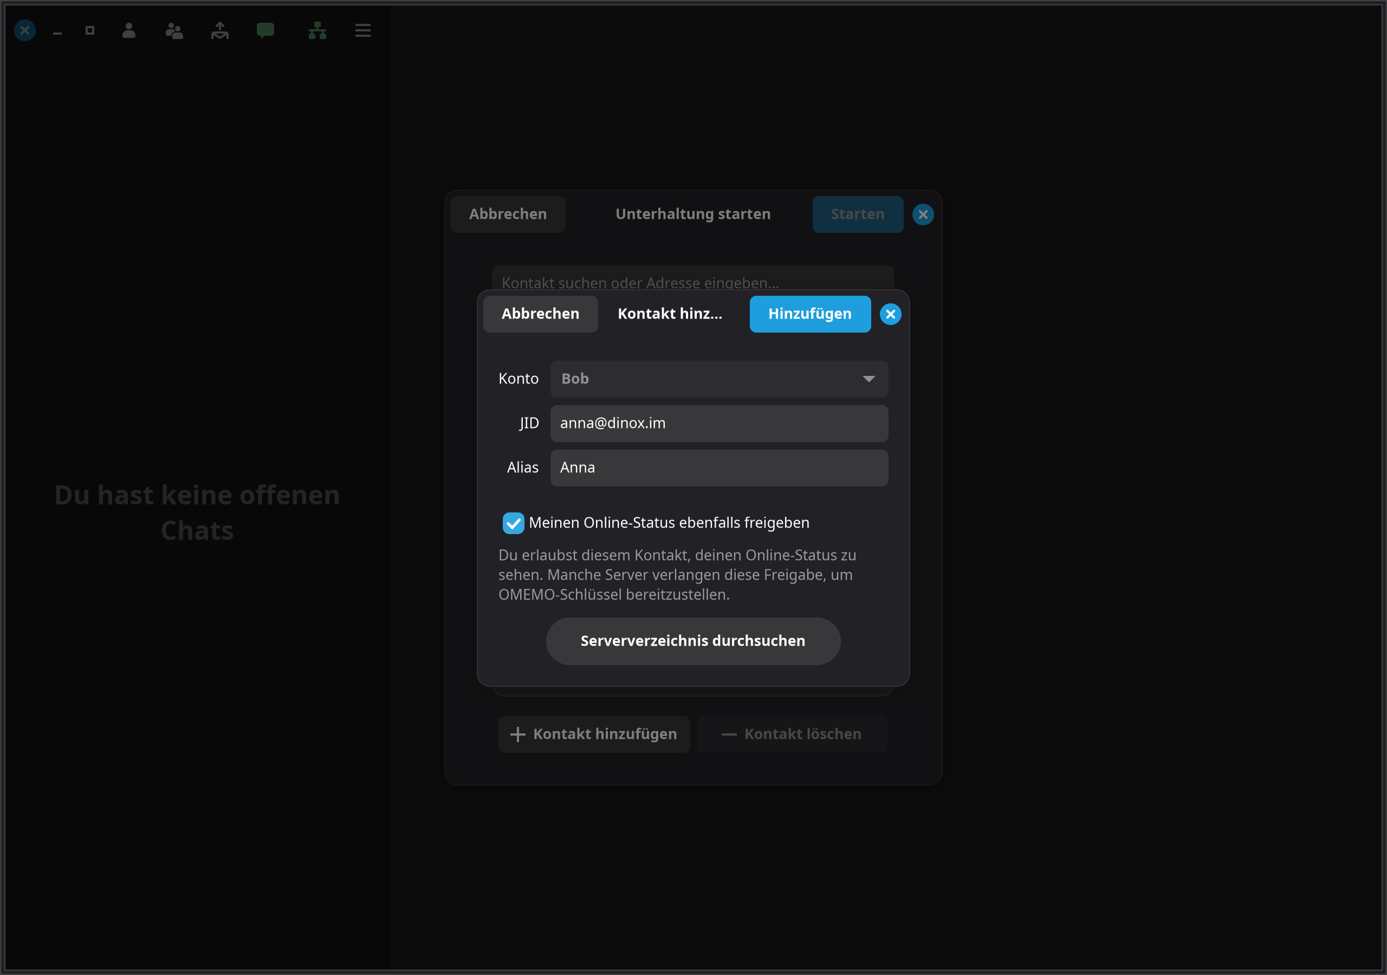Click the Hinzufügen button
Image resolution: width=1387 pixels, height=975 pixels.
tap(810, 314)
